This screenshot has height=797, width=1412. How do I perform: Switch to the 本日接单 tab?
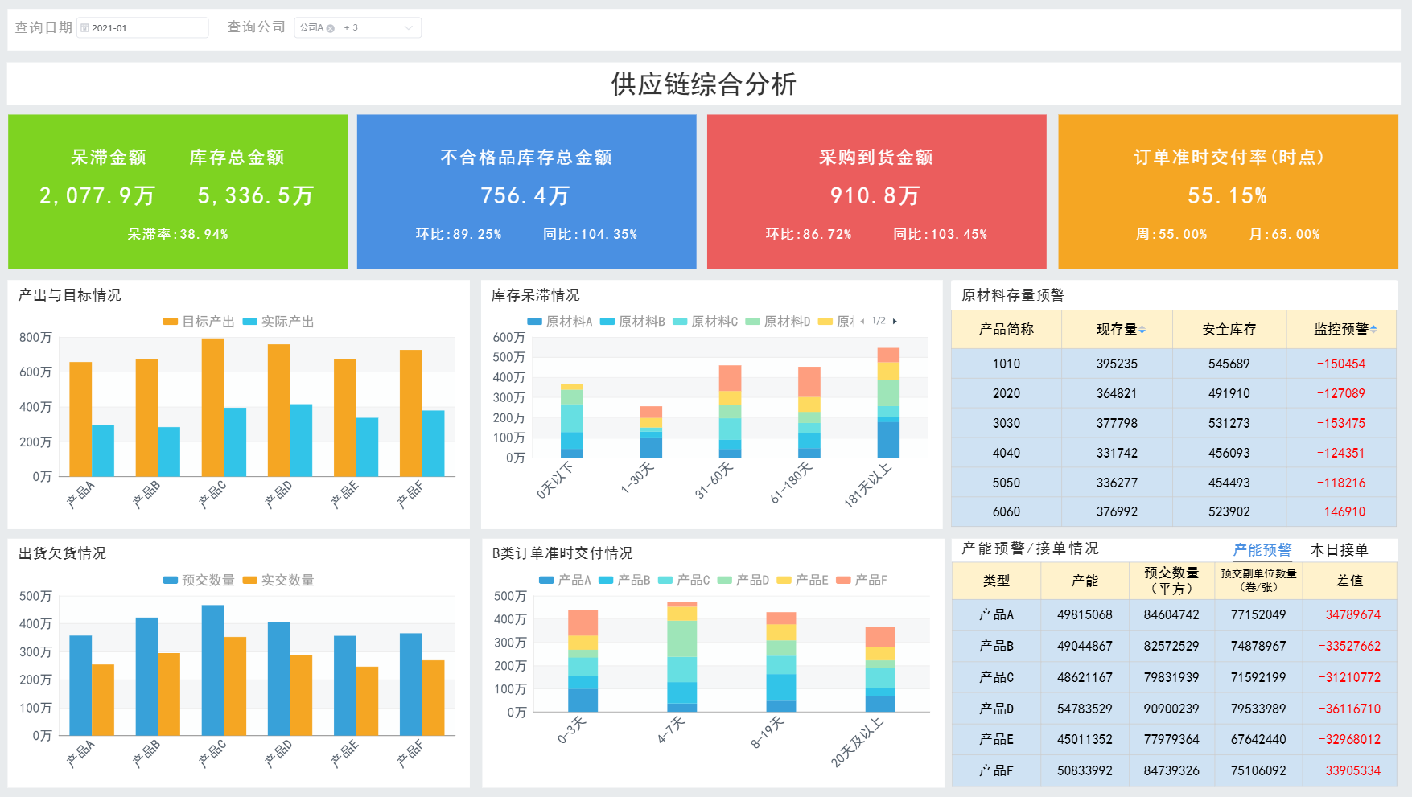1340,550
